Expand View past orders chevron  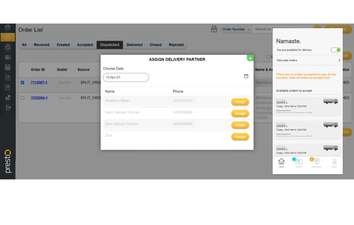click(339, 60)
